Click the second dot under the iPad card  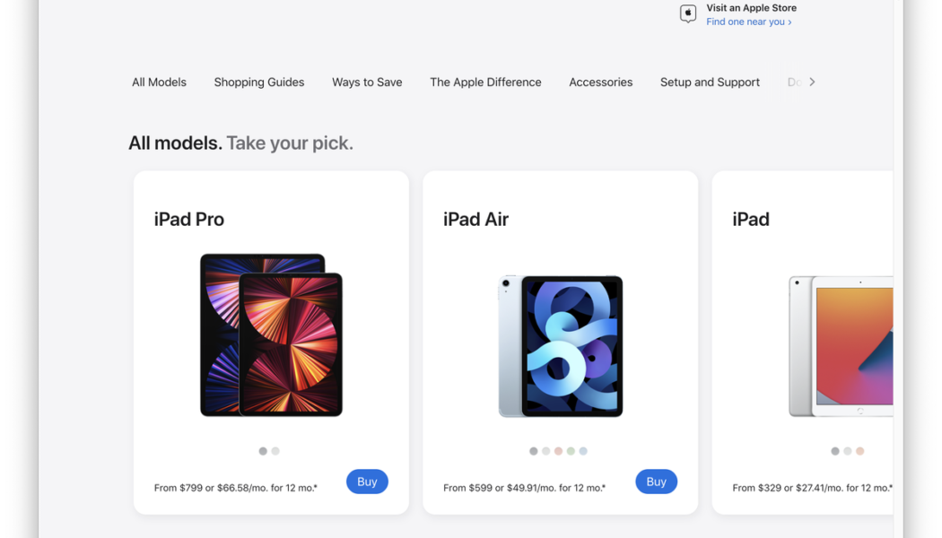847,451
